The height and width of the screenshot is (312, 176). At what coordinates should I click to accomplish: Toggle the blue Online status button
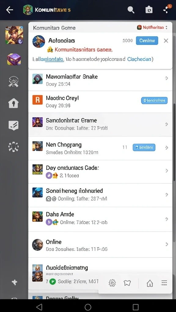pos(147,41)
